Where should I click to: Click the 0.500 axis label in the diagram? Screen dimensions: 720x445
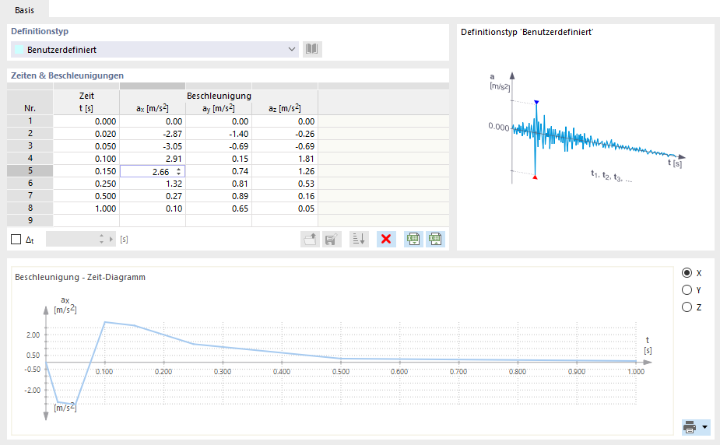click(341, 372)
